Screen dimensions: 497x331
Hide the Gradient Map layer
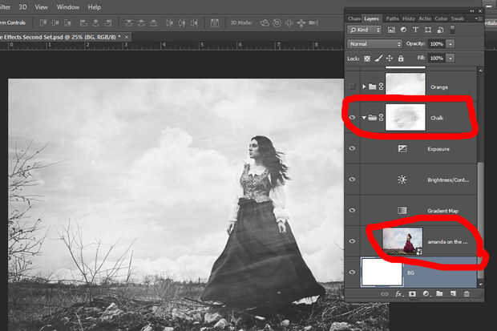tap(352, 210)
